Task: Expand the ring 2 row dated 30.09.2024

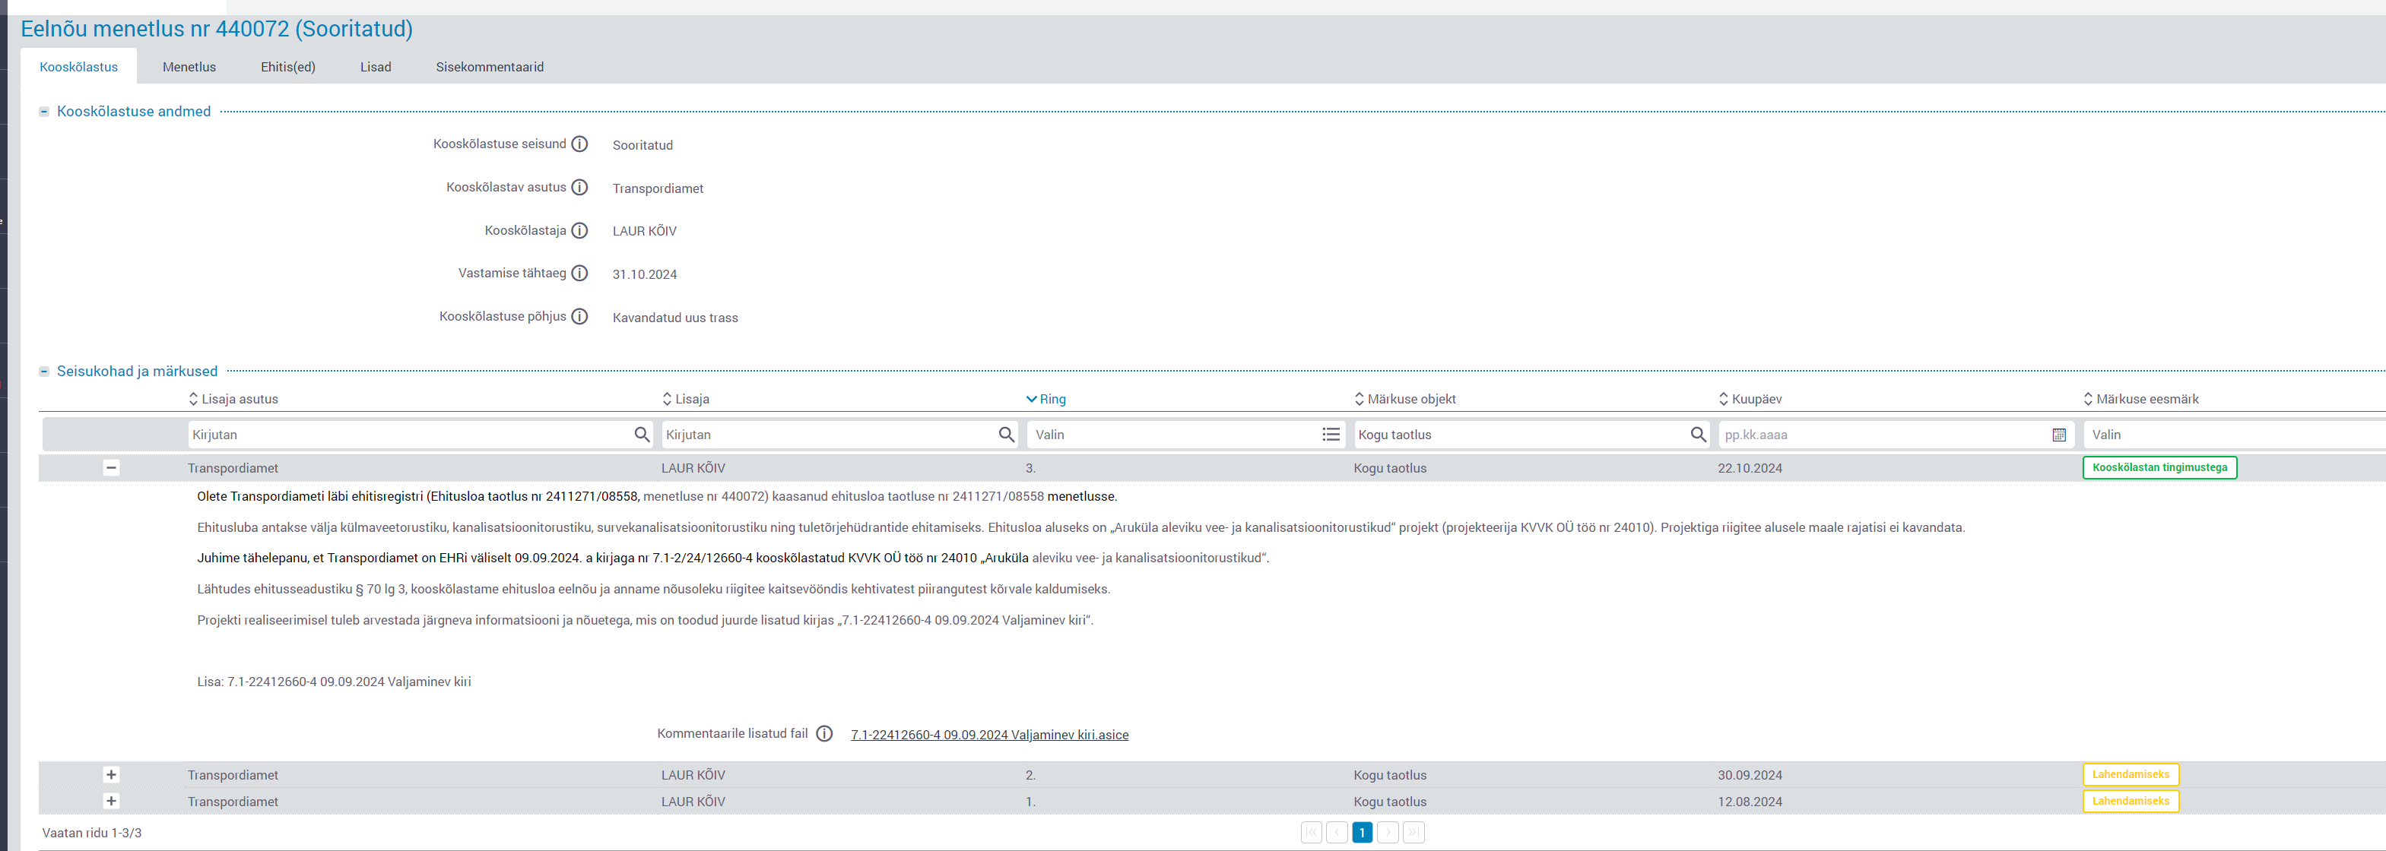Action: pos(111,775)
